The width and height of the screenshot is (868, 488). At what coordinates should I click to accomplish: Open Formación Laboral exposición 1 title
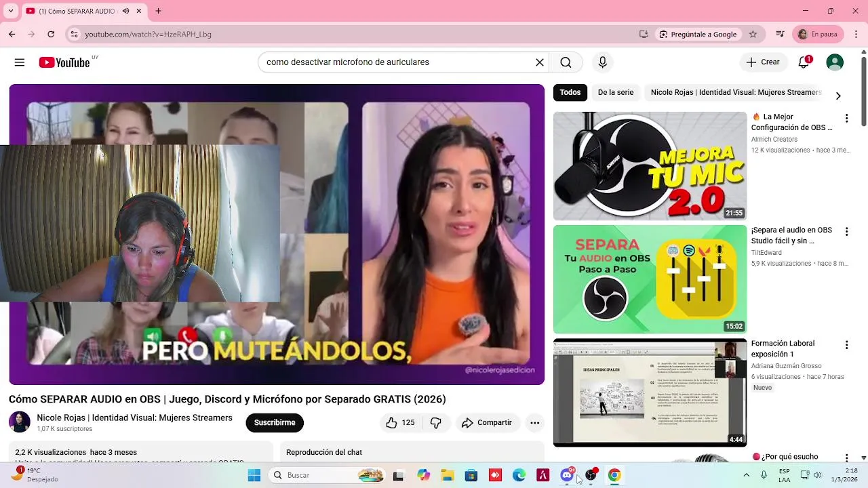(x=783, y=348)
